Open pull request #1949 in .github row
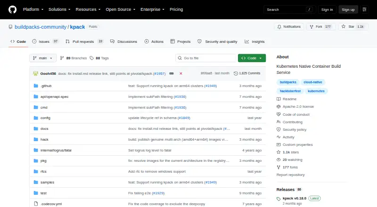This screenshot has height=207, width=377. pyautogui.click(x=211, y=86)
